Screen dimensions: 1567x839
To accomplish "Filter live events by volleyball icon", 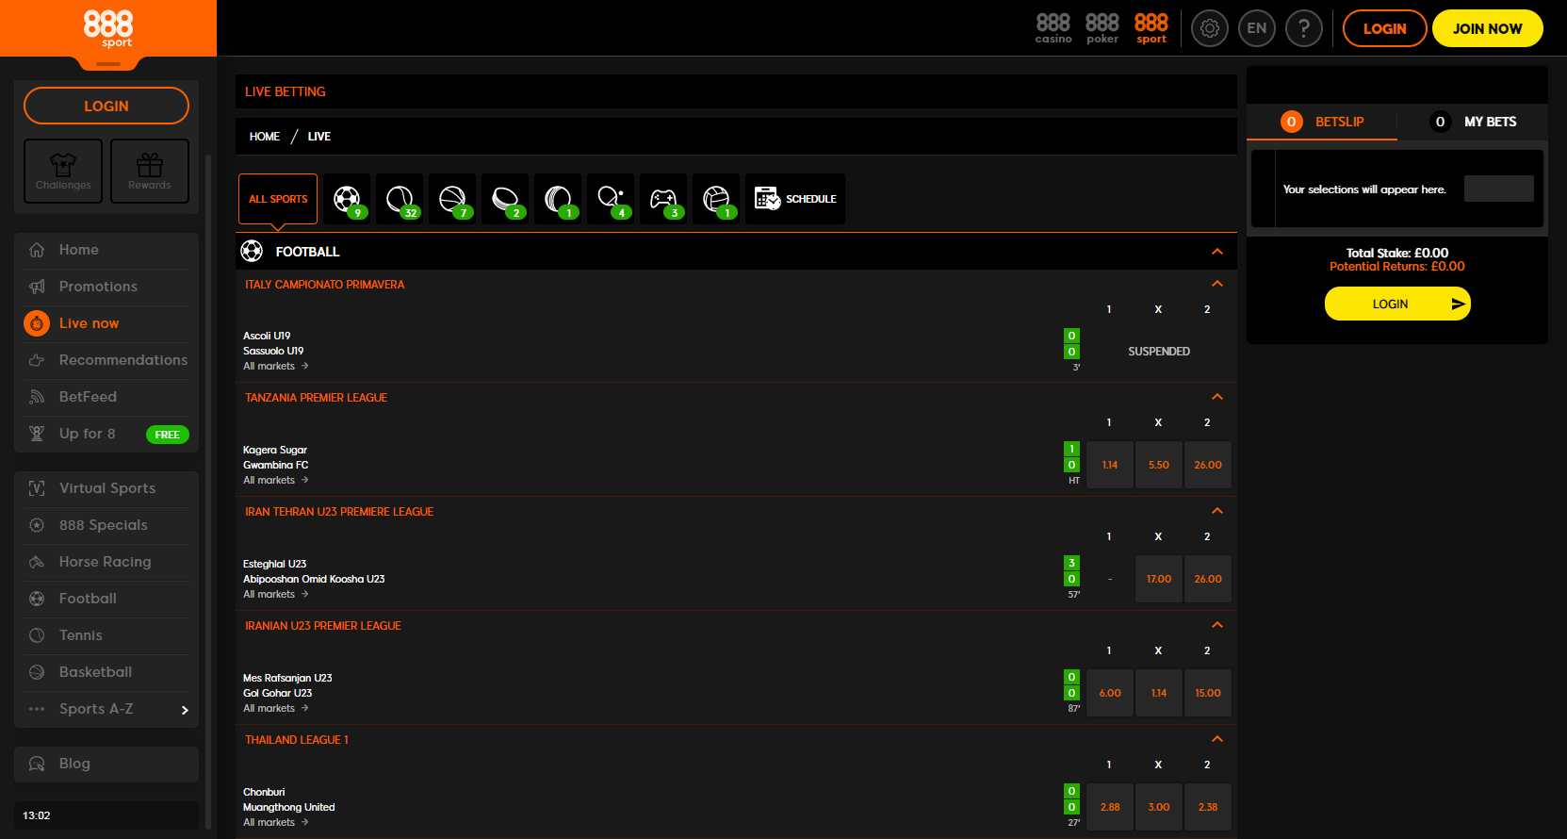I will (x=716, y=199).
